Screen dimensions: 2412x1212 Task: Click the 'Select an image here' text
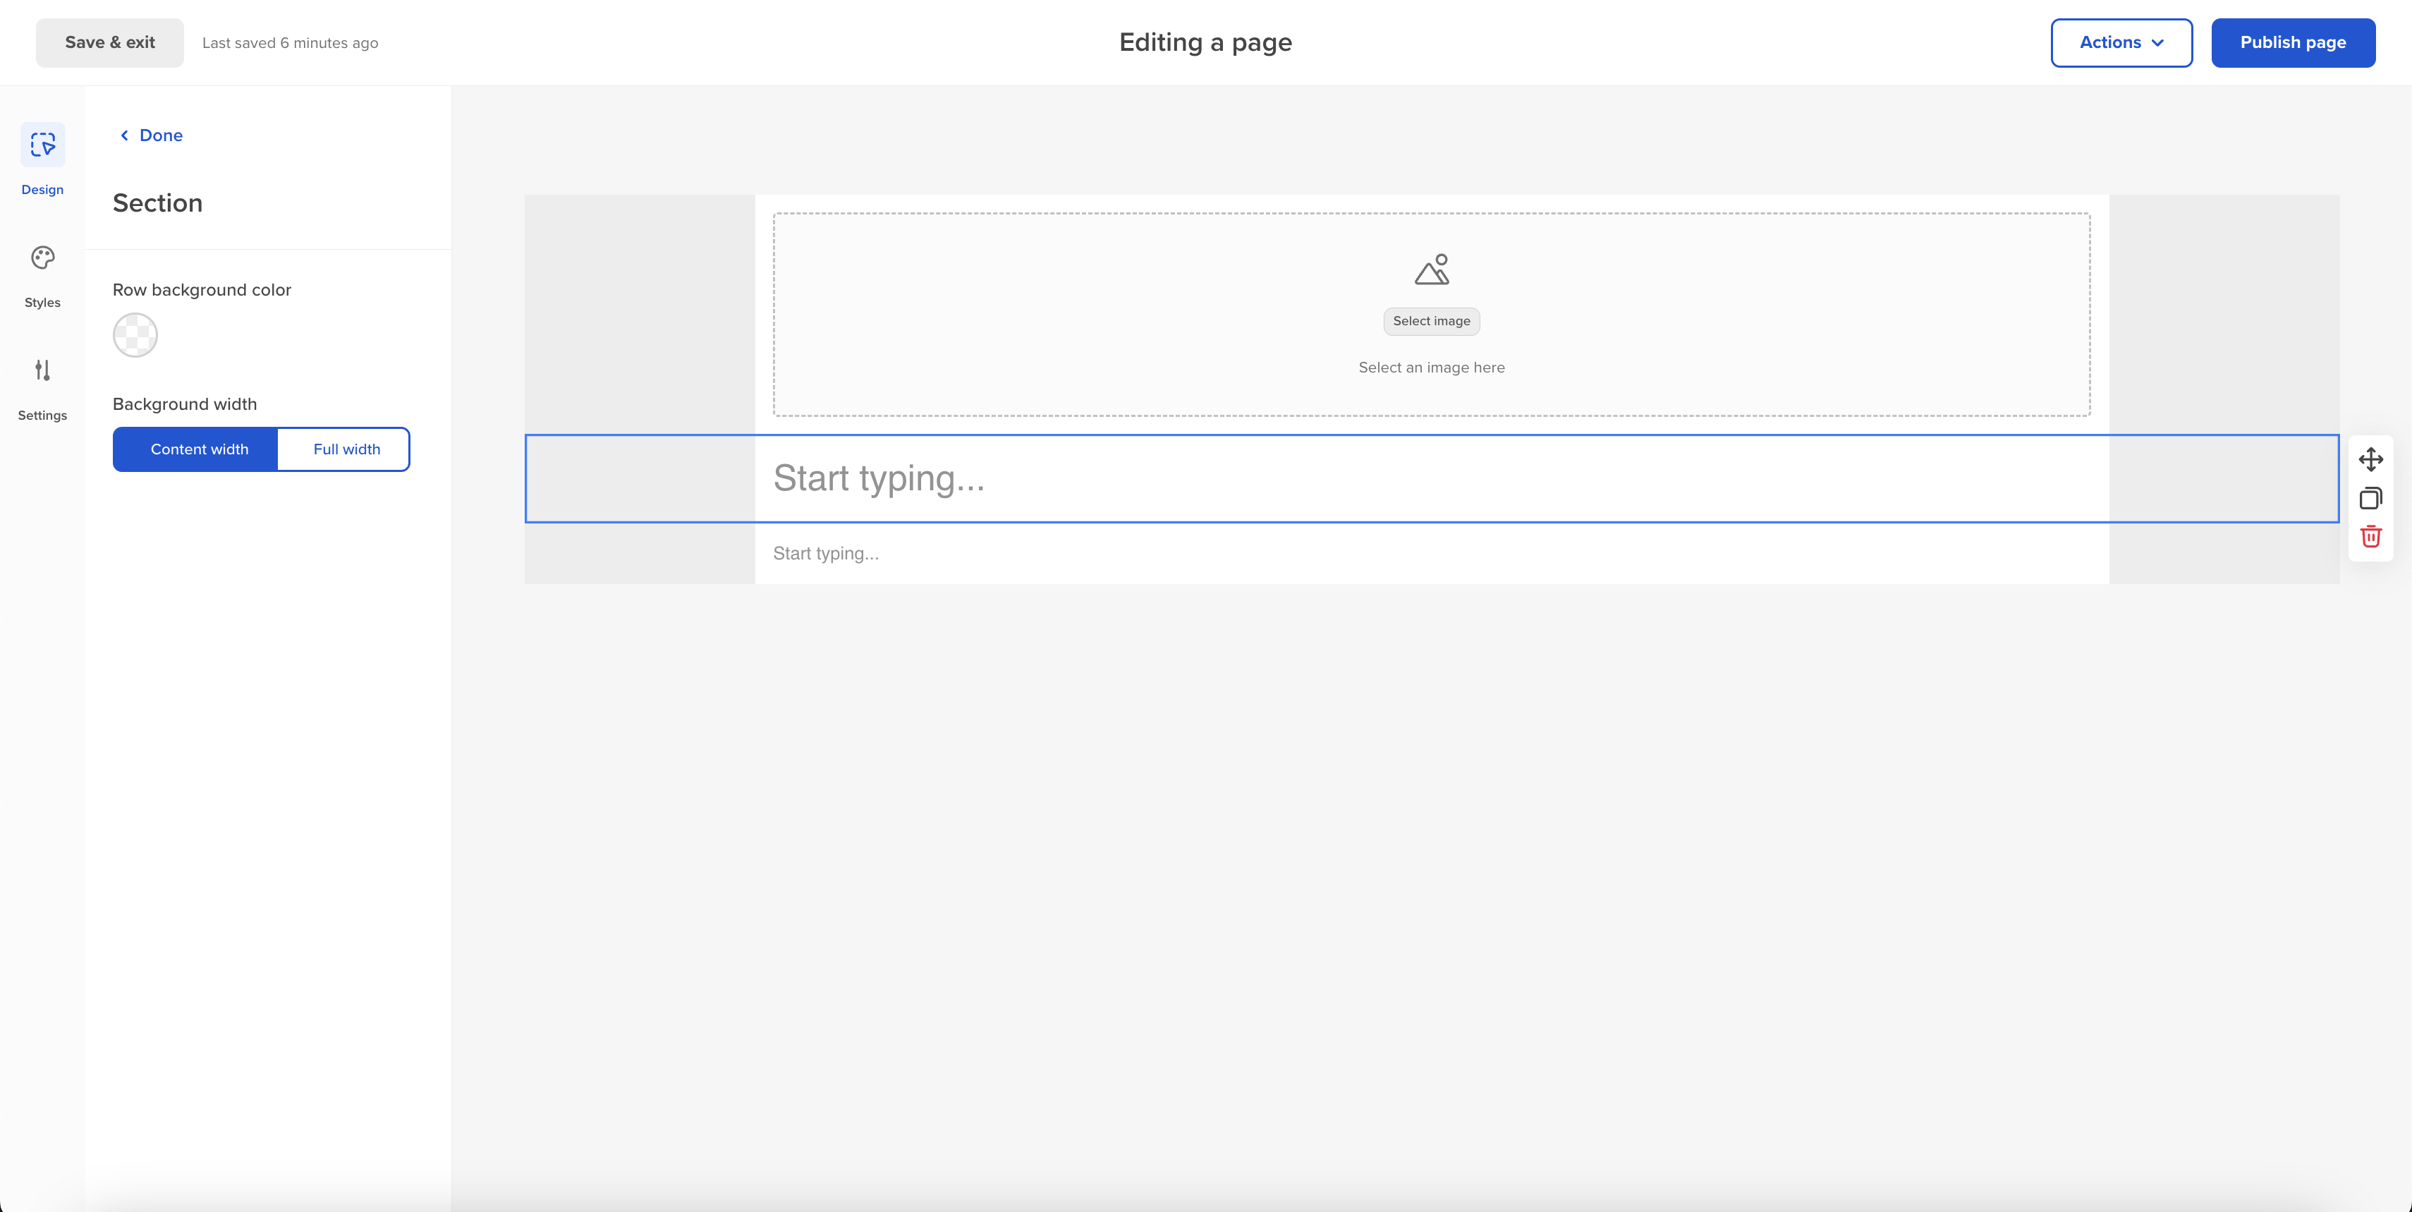[x=1431, y=368]
